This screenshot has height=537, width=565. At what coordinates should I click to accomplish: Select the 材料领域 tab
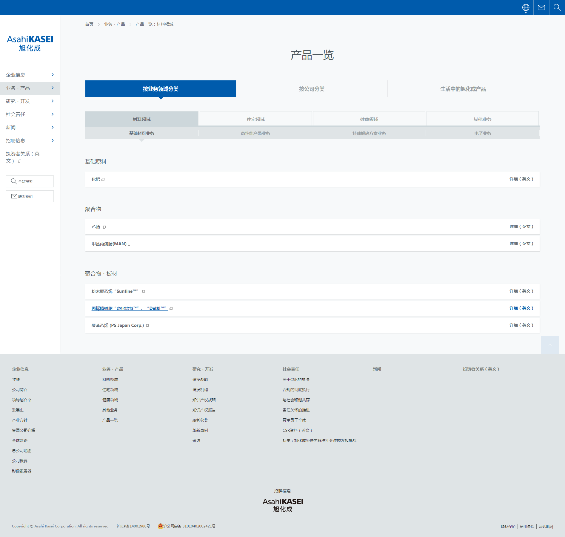[x=142, y=119]
